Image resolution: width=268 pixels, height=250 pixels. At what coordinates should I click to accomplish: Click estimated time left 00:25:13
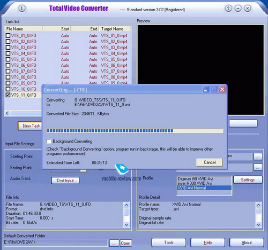pos(99,162)
